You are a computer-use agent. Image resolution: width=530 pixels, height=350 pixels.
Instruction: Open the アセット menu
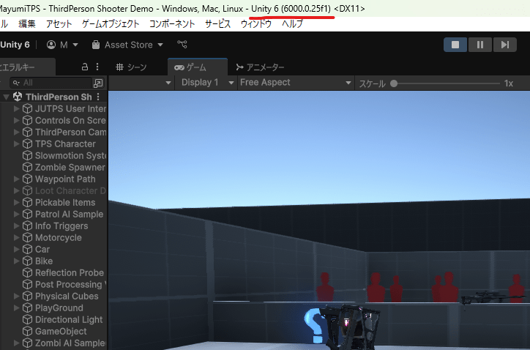pos(59,24)
